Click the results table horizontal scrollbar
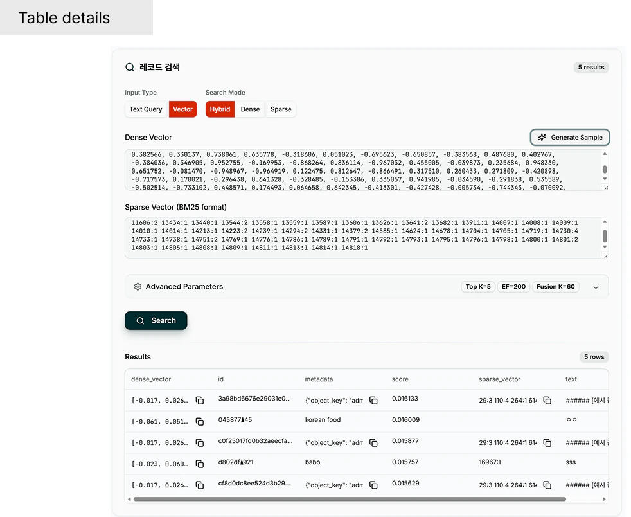This screenshot has width=631, height=517. coord(350,499)
